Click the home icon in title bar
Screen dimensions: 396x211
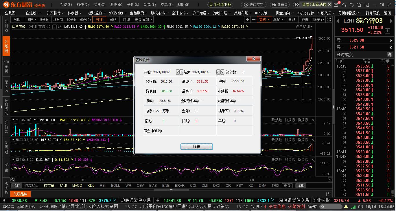tap(344, 5)
